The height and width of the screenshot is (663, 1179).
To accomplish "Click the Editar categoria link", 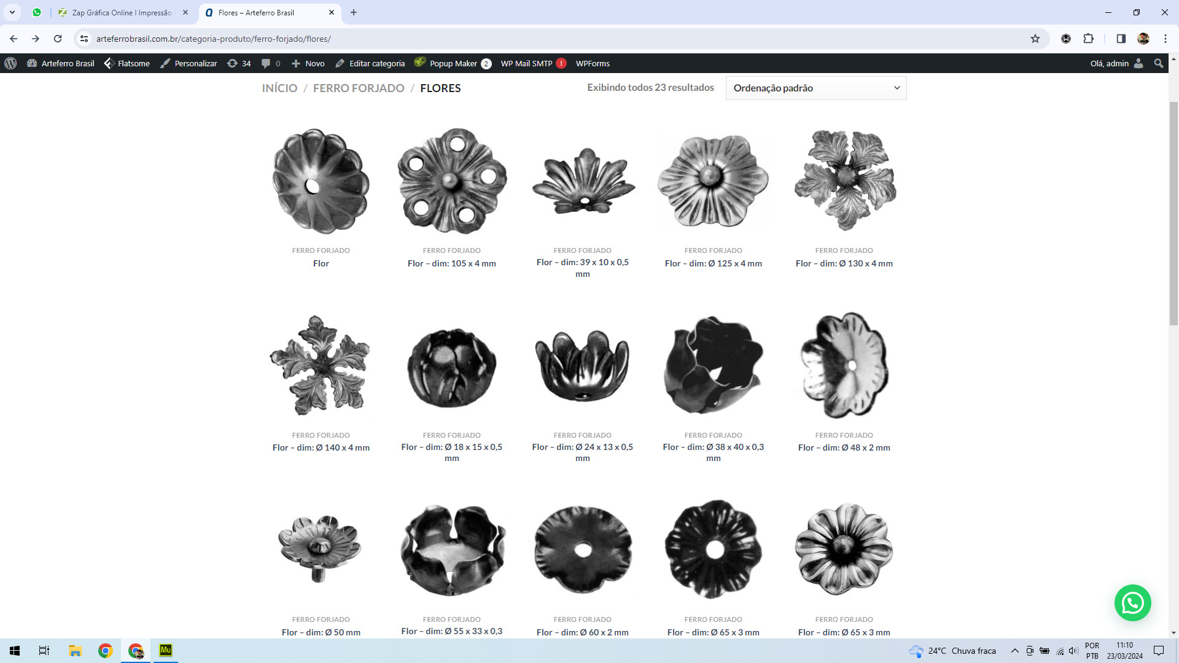I will click(370, 63).
